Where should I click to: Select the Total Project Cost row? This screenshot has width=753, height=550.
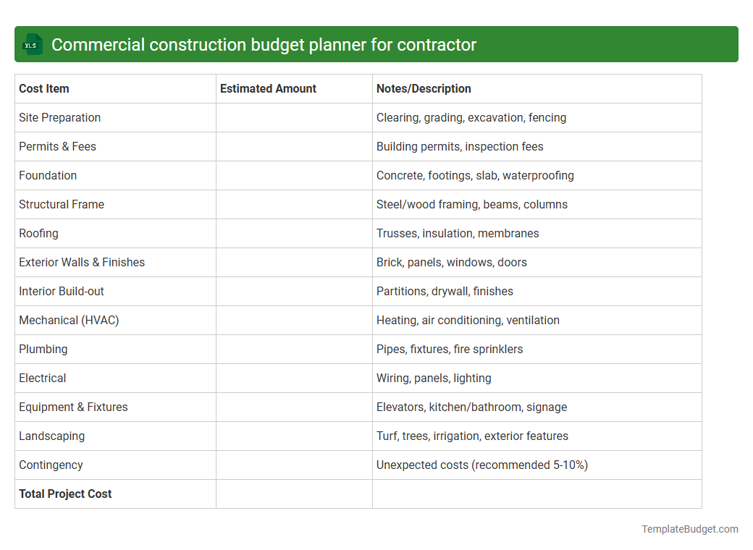[x=65, y=494]
